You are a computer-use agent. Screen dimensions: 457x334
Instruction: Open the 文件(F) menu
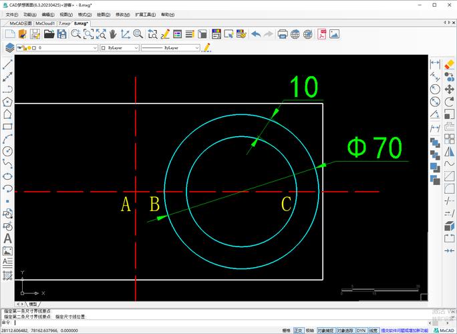point(12,15)
